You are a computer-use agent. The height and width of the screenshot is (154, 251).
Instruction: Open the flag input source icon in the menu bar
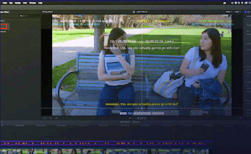click(x=232, y=3)
